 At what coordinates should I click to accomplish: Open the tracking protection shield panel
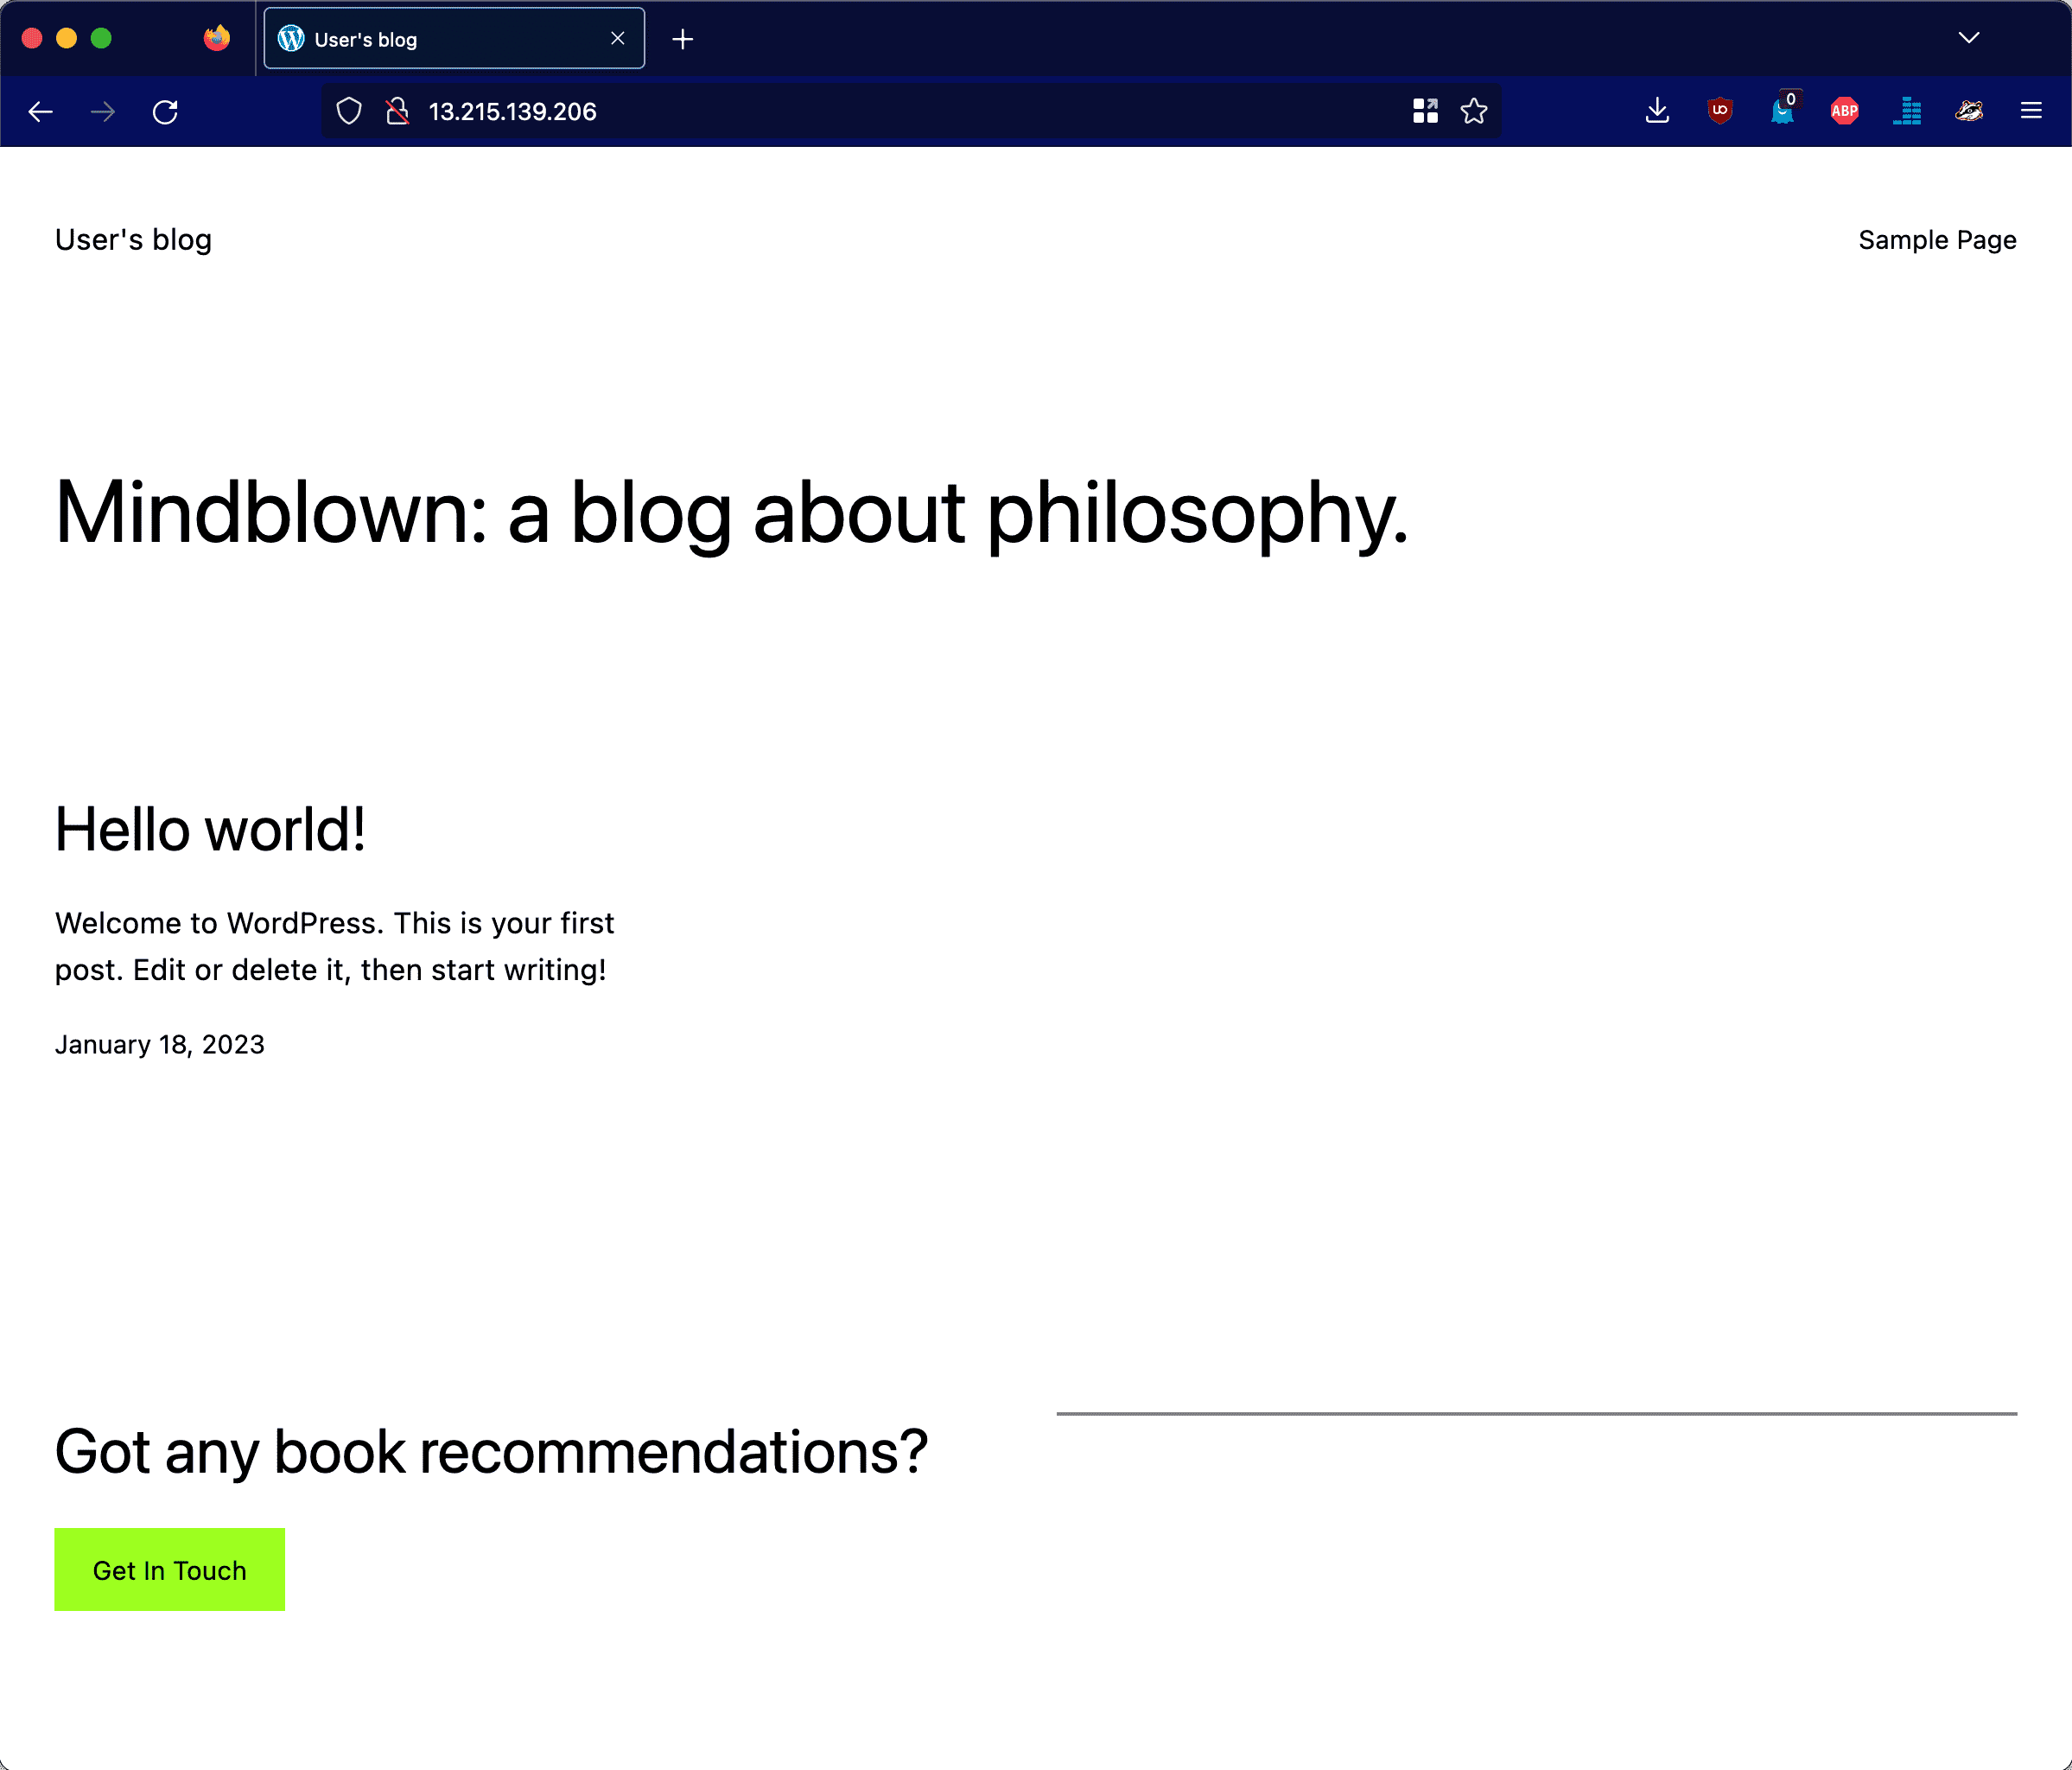(x=348, y=111)
